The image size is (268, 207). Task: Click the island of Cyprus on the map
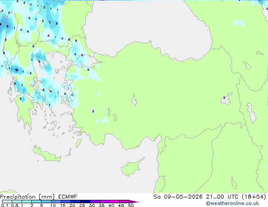click(x=132, y=167)
